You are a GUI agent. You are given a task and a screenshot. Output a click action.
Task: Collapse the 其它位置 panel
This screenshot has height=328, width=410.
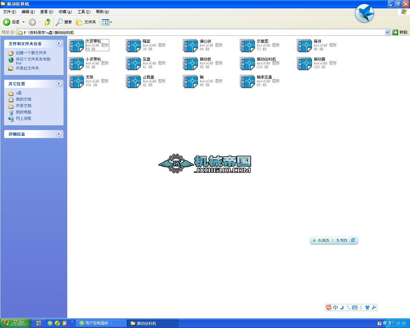tap(59, 84)
